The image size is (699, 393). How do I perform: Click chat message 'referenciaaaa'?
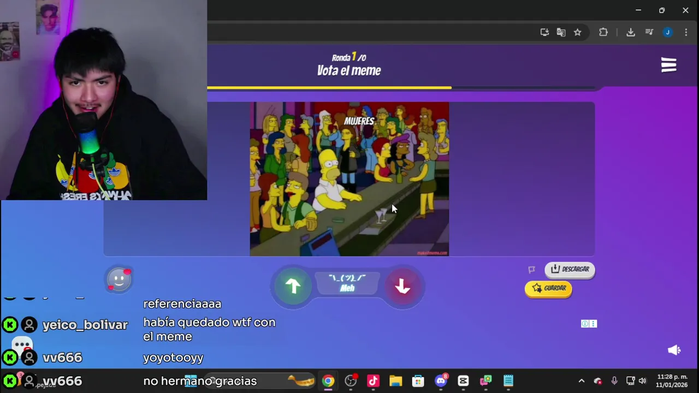(x=182, y=304)
